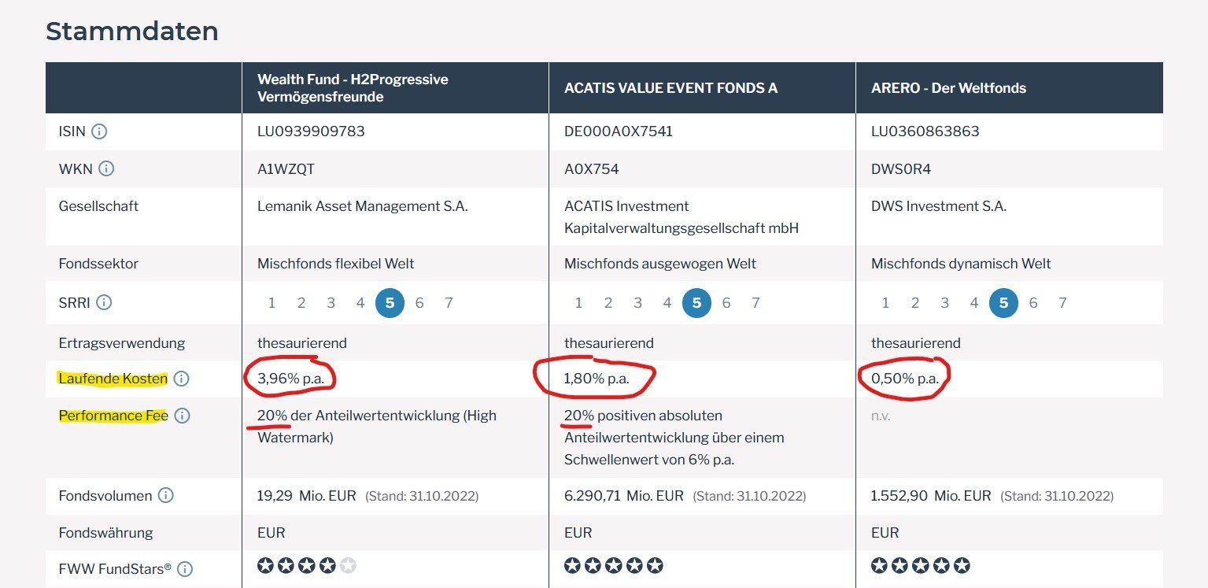Click WKN value DWS0R4

901,168
